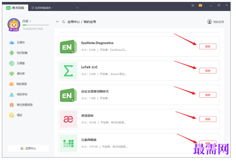Click the 大小: 30 KB size text
The width and height of the screenshot is (236, 161).
tap(89, 123)
